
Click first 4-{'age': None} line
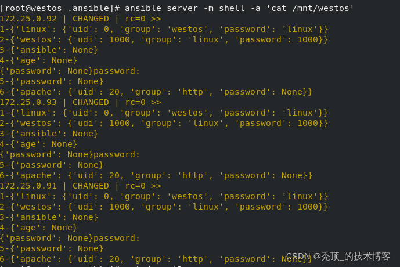pyautogui.click(x=38, y=61)
